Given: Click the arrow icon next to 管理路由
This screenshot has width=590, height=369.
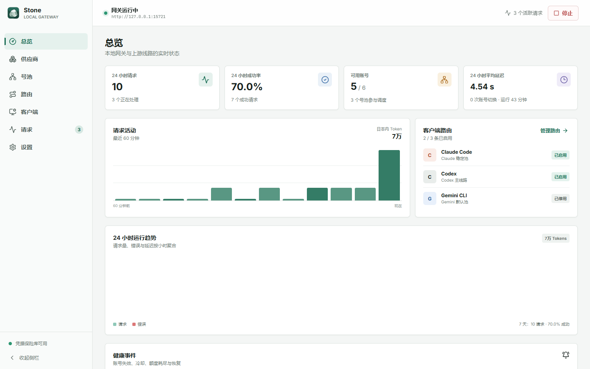Looking at the screenshot, I should [565, 131].
